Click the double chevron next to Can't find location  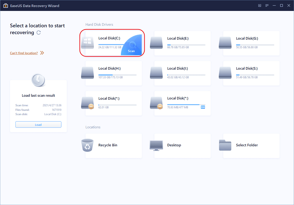tap(42, 53)
